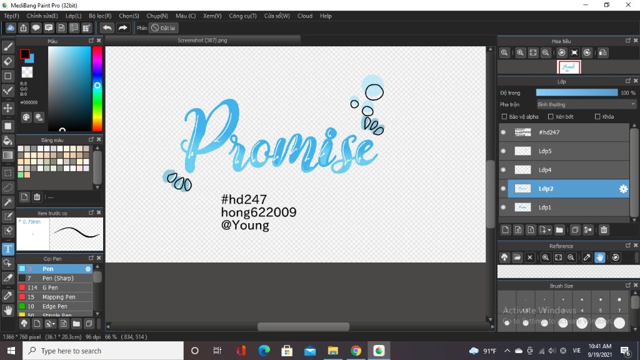Viewport: 640px width, 360px height.
Task: Select the Move tool
Action: click(7, 108)
